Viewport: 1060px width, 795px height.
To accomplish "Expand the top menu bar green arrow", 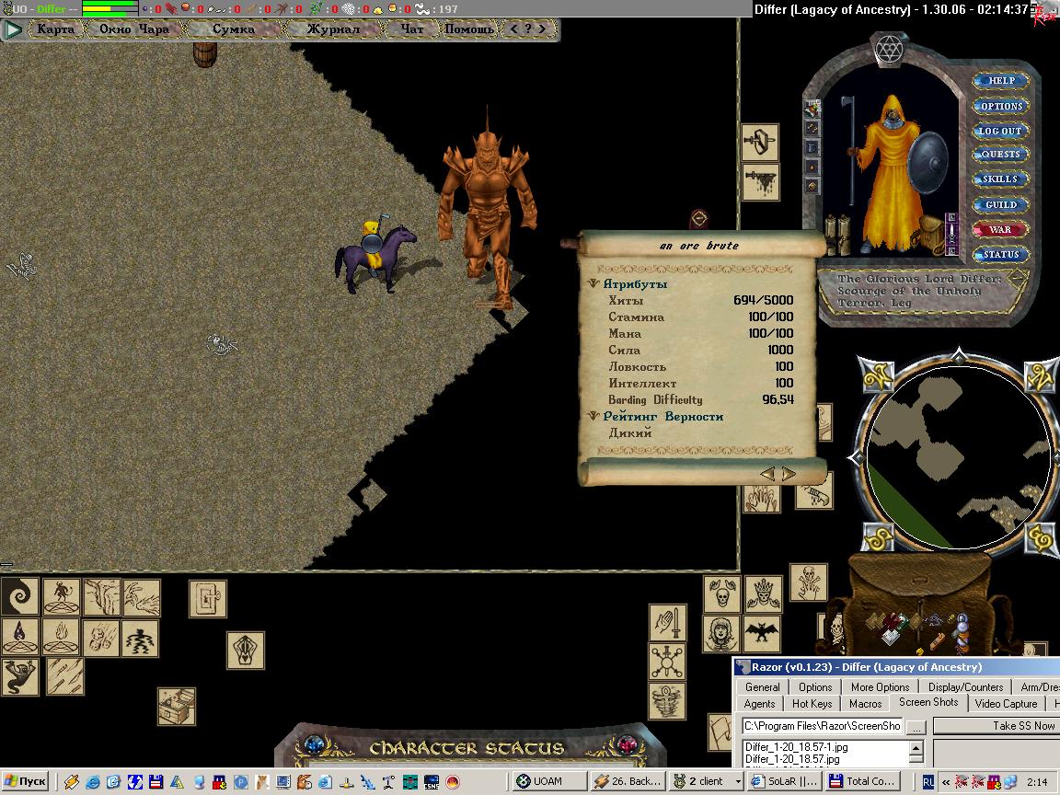I will (13, 29).
